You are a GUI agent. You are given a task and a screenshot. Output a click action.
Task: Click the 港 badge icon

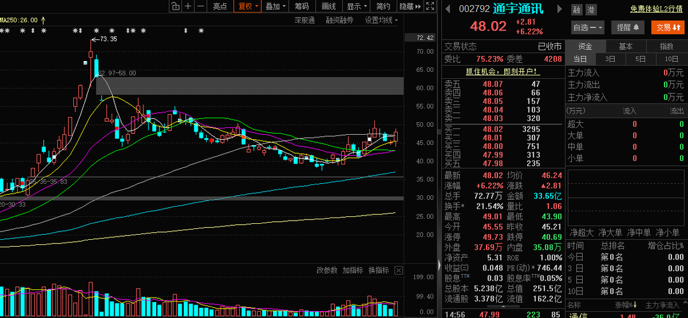(x=591, y=10)
